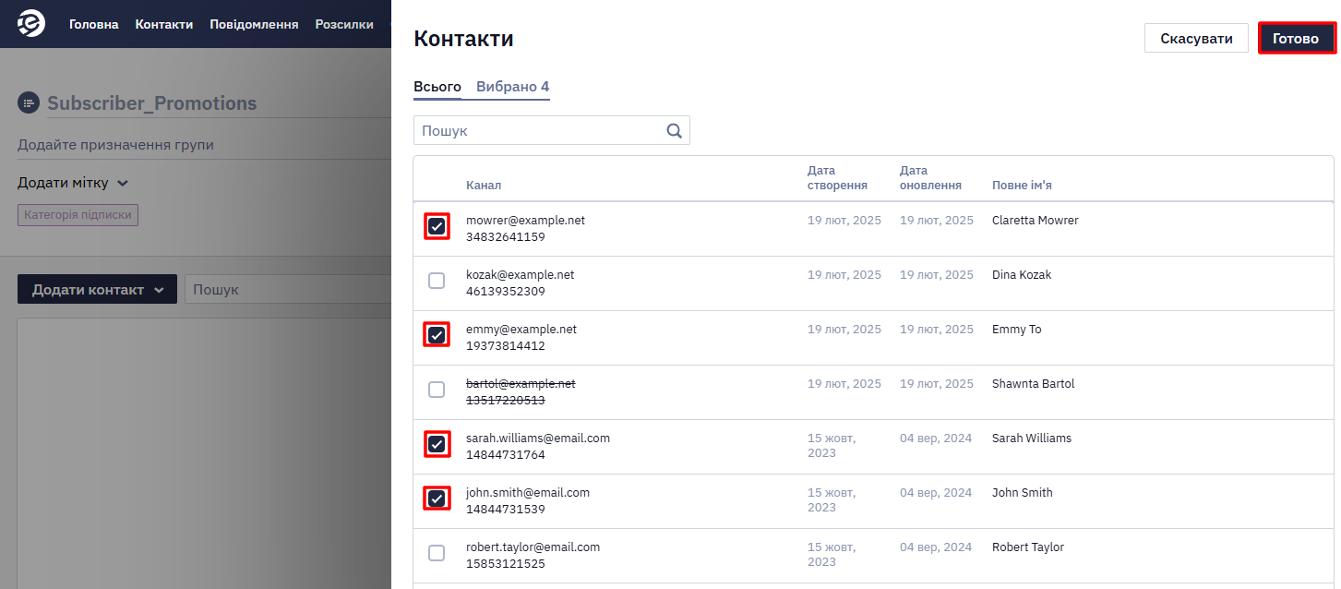1341x589 pixels.
Task: Expand the Додати мітку dropdown
Action: 73,183
